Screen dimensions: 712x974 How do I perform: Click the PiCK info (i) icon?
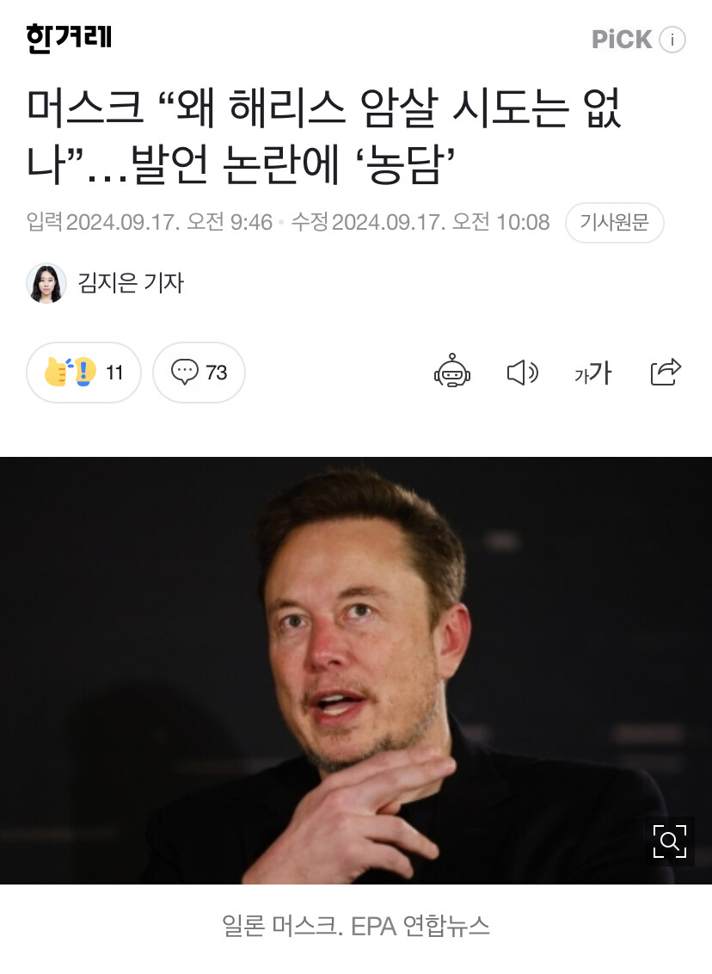coord(672,40)
